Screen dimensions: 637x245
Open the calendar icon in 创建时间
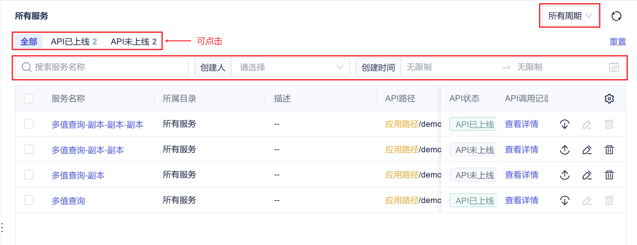[x=614, y=67]
